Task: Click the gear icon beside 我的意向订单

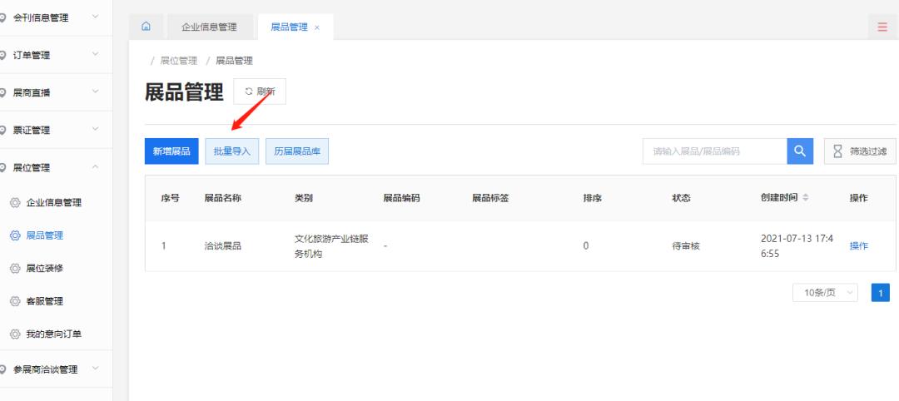Action: [15, 334]
